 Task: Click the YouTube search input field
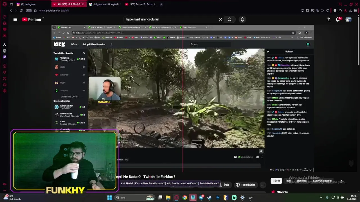pyautogui.click(x=171, y=19)
